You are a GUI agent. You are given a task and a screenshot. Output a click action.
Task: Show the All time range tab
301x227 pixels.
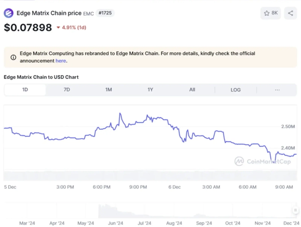[192, 90]
